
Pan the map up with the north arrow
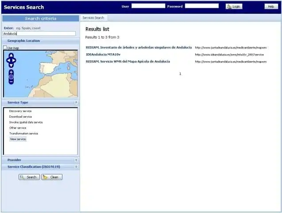click(11, 55)
